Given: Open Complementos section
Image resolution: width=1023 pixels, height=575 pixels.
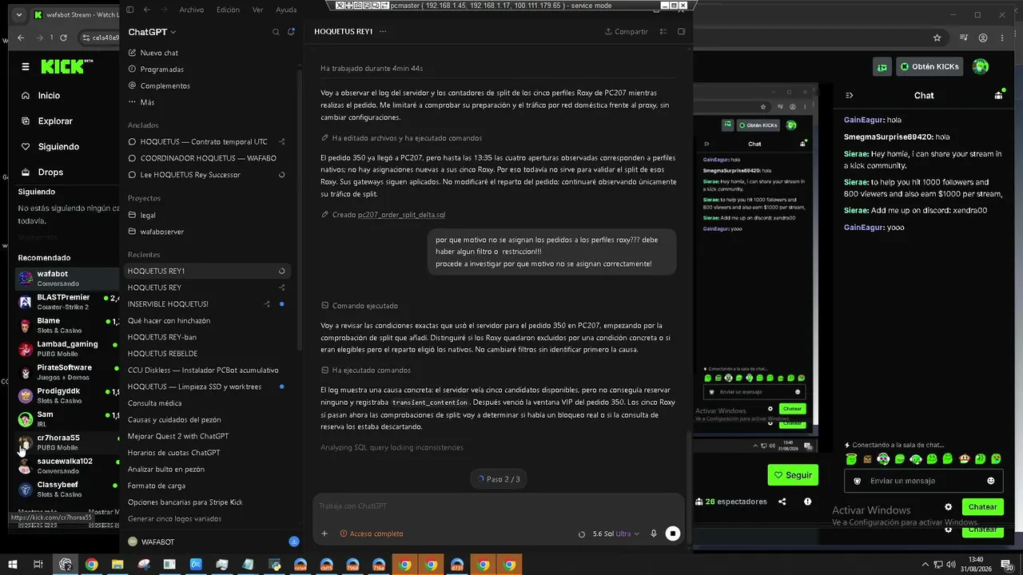Looking at the screenshot, I should click(x=159, y=85).
